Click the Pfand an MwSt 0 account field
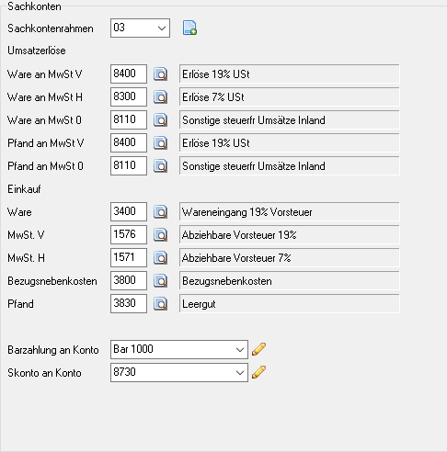 coord(129,165)
